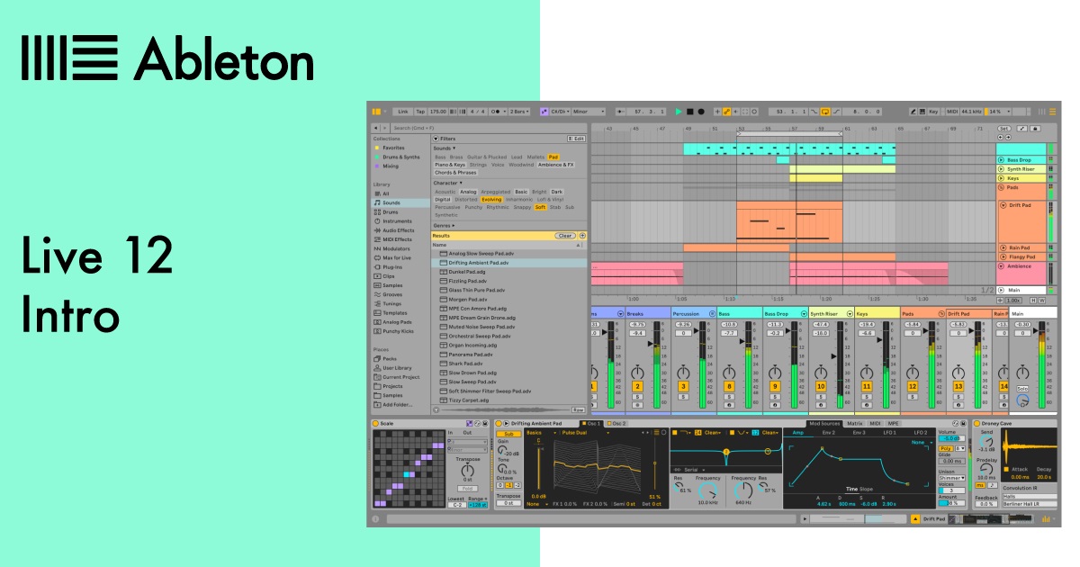The height and width of the screenshot is (567, 1080).
Task: Select Draw Mode pencil icon
Action: point(913,112)
